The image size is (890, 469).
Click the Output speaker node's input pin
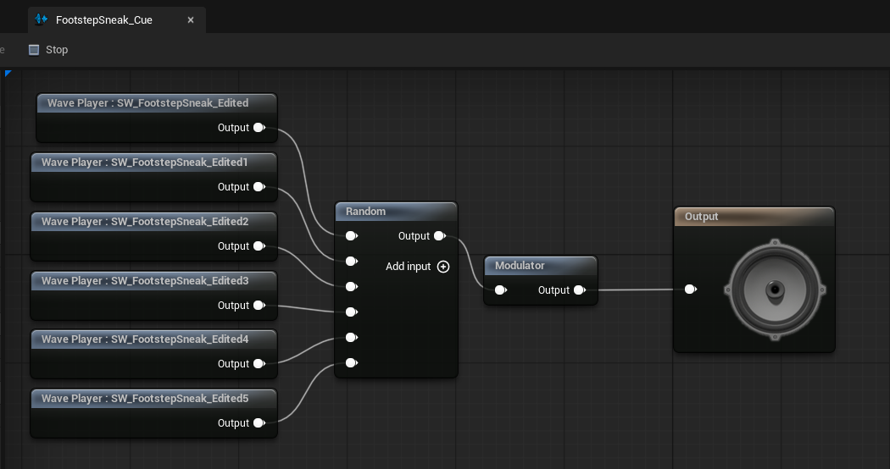[691, 290]
